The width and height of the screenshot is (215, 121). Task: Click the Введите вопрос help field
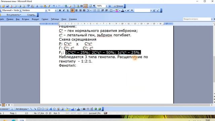pyautogui.click(x=197, y=19)
